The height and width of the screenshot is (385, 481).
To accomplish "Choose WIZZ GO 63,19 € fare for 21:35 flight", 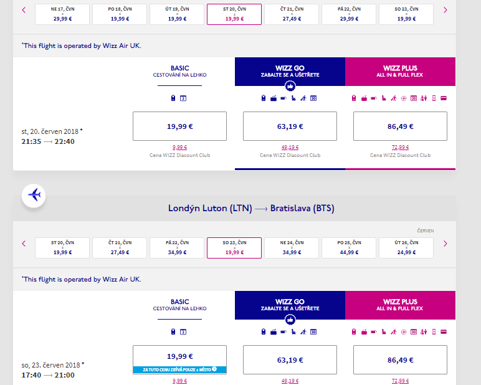I will tap(290, 126).
